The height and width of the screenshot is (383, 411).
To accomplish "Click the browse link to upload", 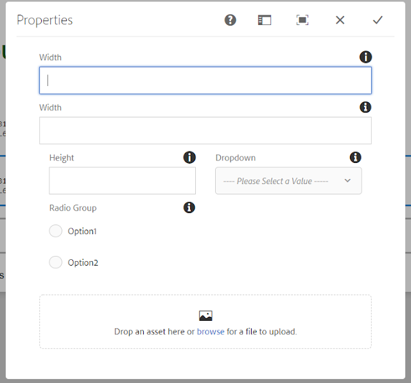I will tap(211, 332).
